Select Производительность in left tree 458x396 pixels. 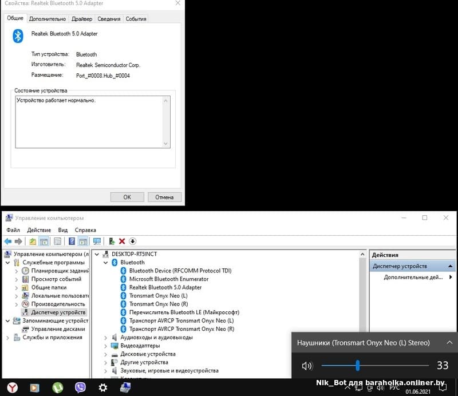pyautogui.click(x=58, y=304)
